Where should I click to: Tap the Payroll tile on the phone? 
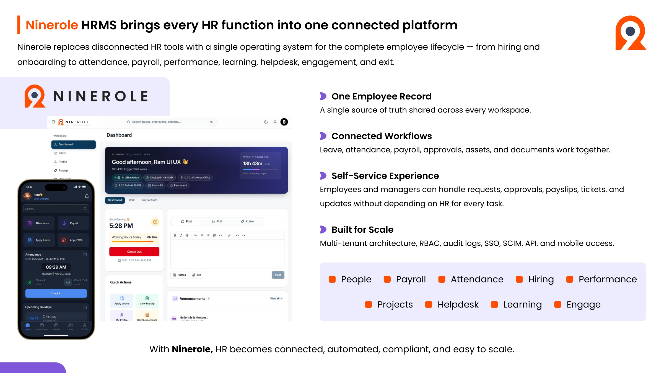pos(74,223)
